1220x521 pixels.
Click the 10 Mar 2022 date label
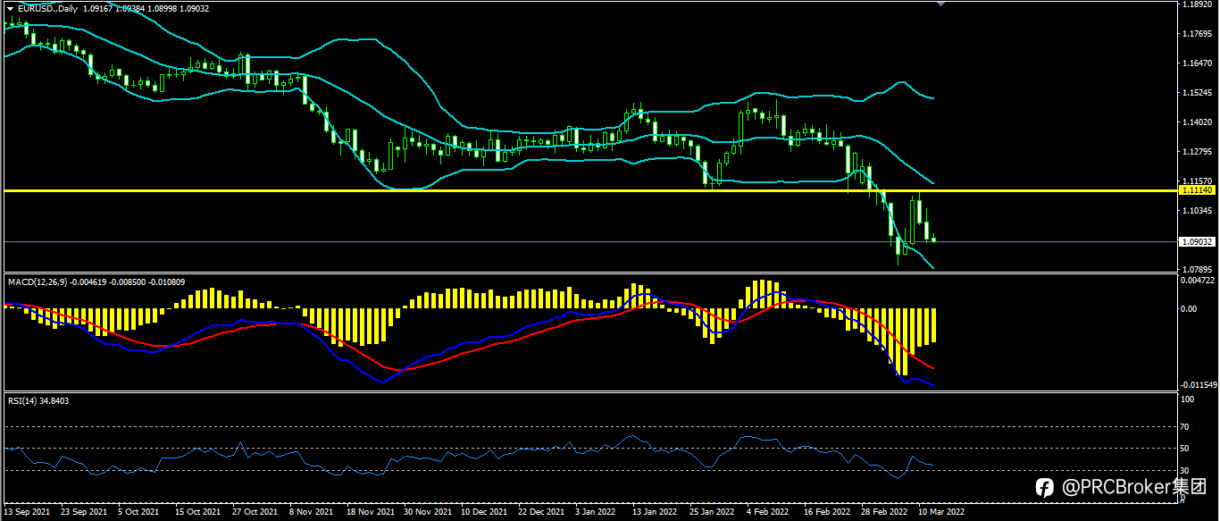click(x=940, y=513)
